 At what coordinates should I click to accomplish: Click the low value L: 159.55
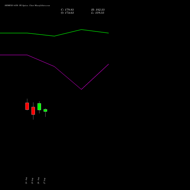tap(98, 13)
